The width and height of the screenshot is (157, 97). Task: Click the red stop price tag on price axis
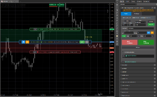112,52
